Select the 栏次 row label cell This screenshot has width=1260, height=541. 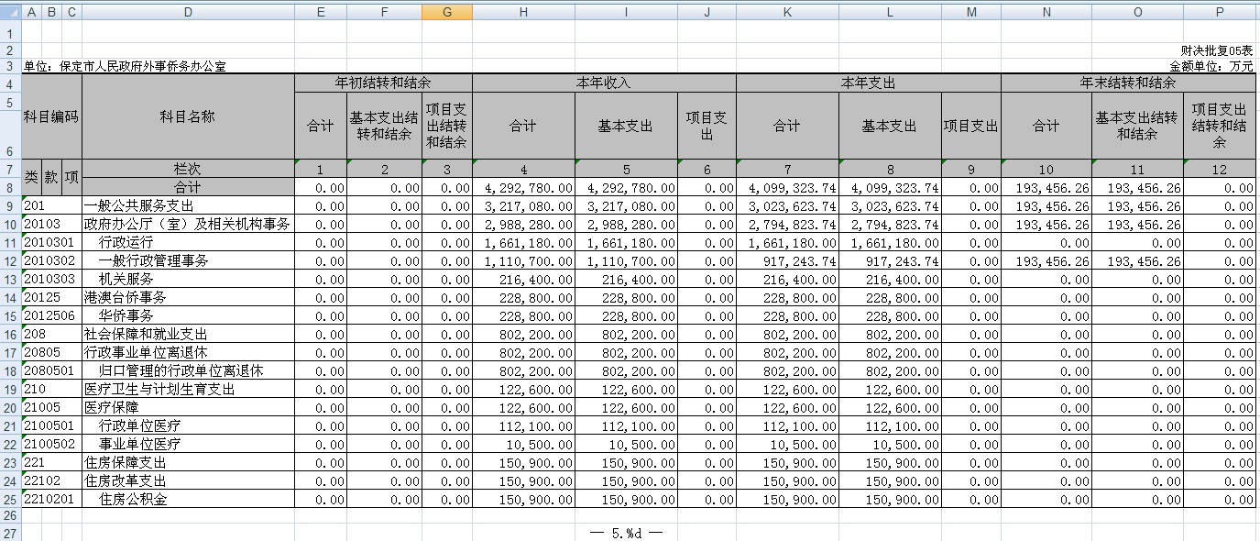coord(188,170)
